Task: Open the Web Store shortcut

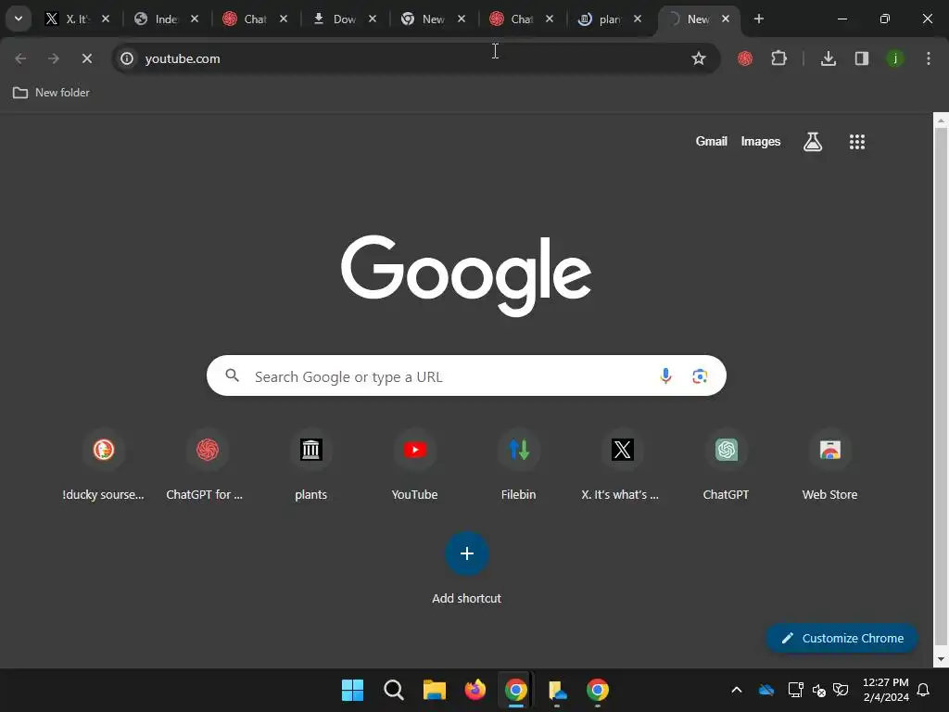Action: point(829,465)
